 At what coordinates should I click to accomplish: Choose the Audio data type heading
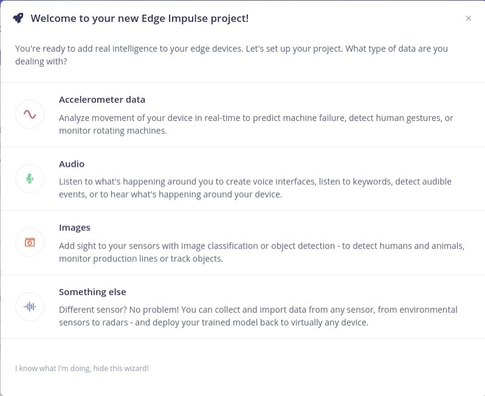(x=72, y=164)
